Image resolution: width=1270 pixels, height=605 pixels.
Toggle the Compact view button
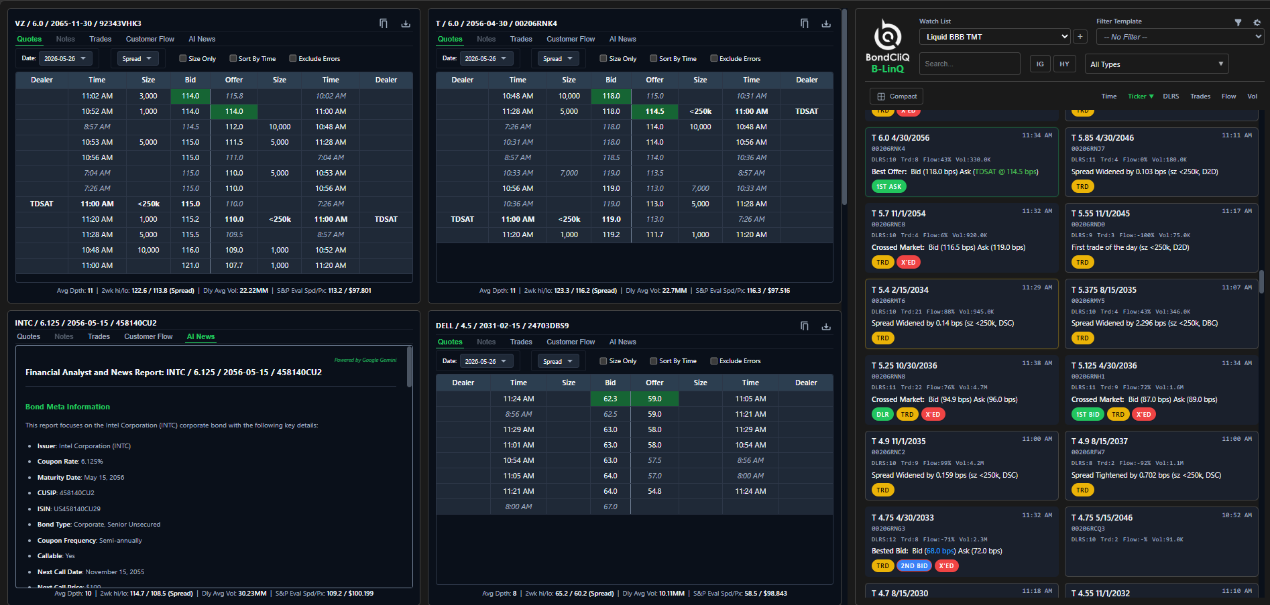coord(897,96)
